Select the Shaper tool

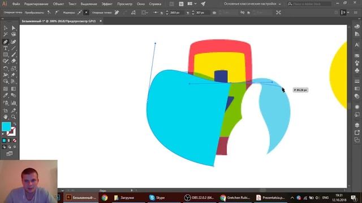6,61
